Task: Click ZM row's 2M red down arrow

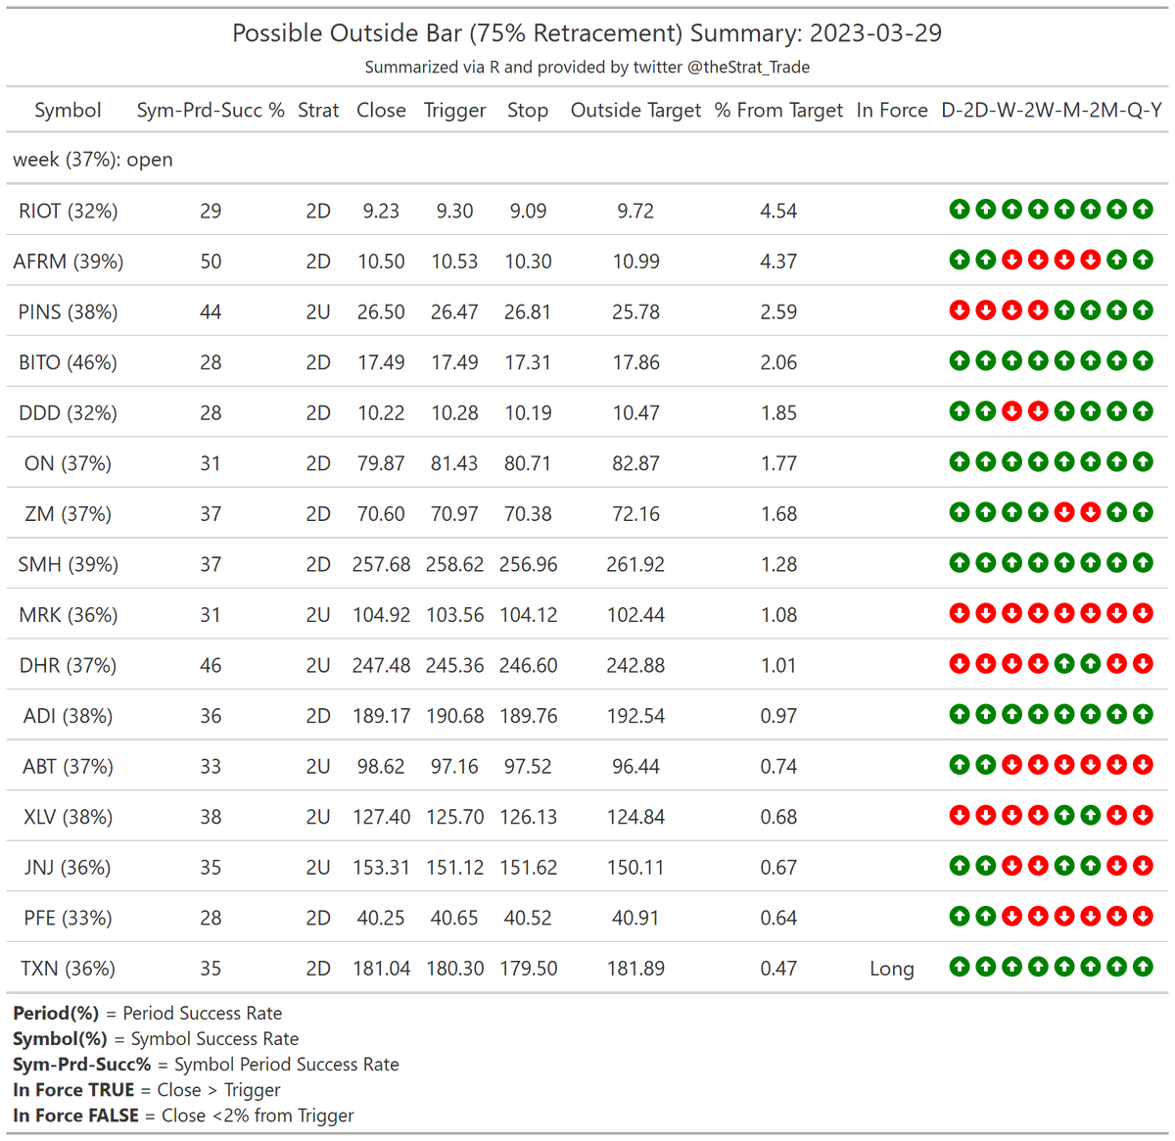Action: coord(1090,512)
